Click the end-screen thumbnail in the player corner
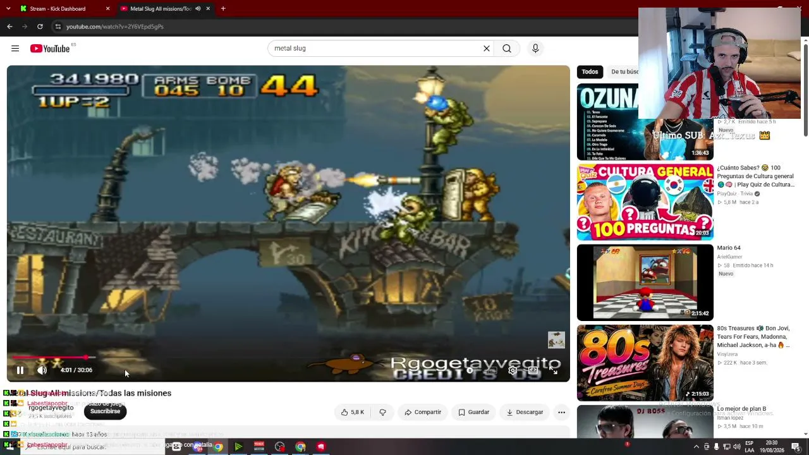This screenshot has width=809, height=455. pyautogui.click(x=556, y=340)
